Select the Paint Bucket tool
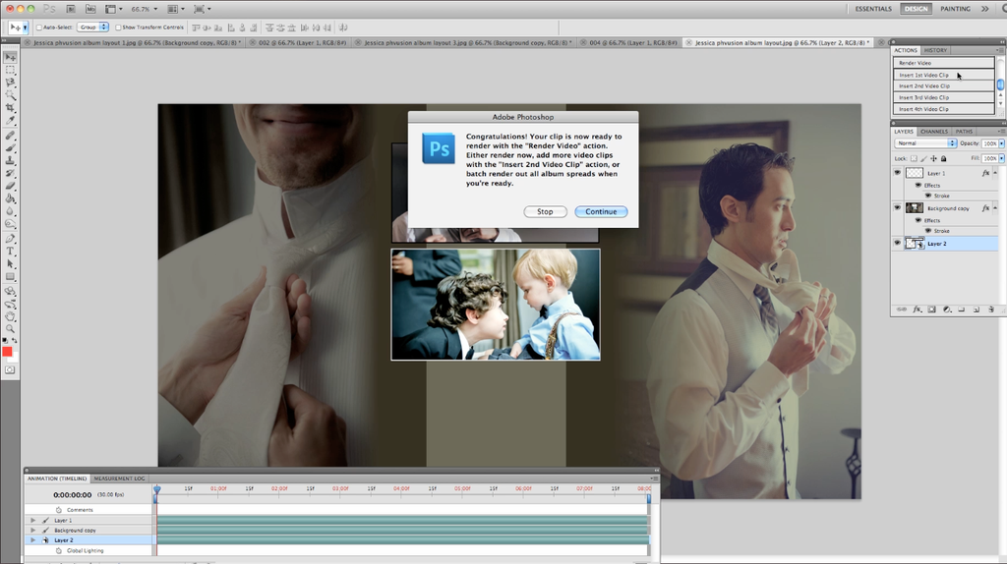Viewport: 1007px width, 564px height. click(10, 198)
